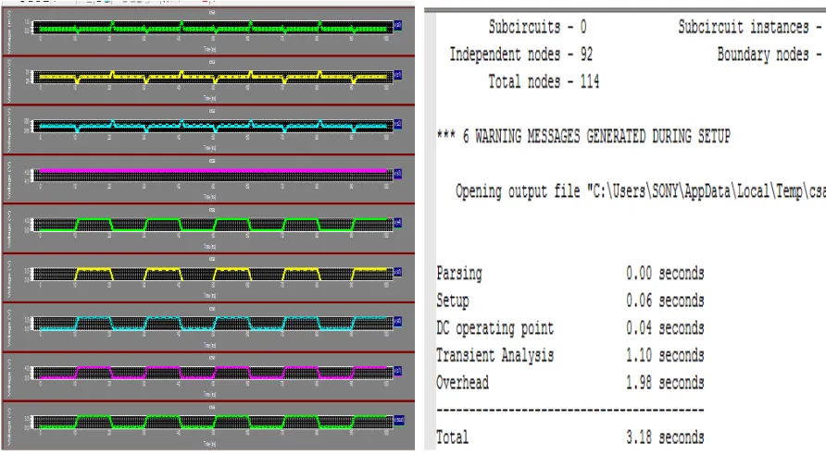Click the 'Parsing' label
This screenshot has width=826, height=455.
(x=458, y=274)
